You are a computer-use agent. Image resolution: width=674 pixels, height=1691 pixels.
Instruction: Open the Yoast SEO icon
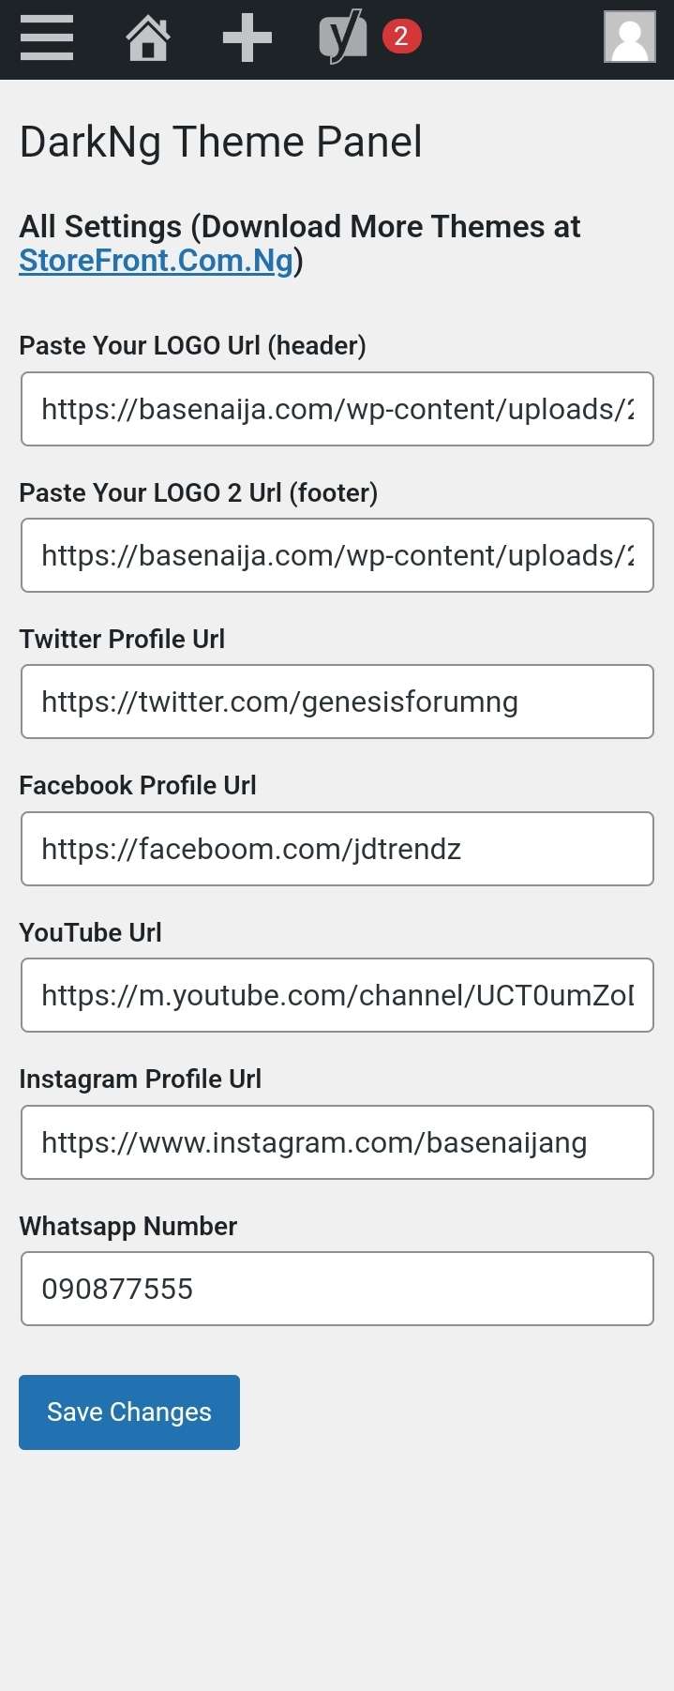[x=342, y=38]
